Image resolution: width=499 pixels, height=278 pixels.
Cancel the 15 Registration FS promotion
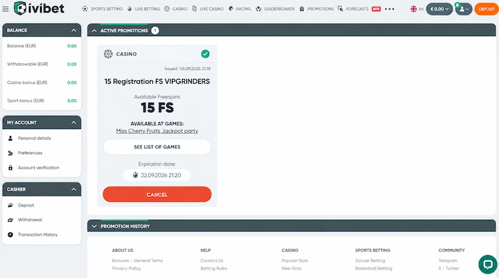pyautogui.click(x=157, y=194)
